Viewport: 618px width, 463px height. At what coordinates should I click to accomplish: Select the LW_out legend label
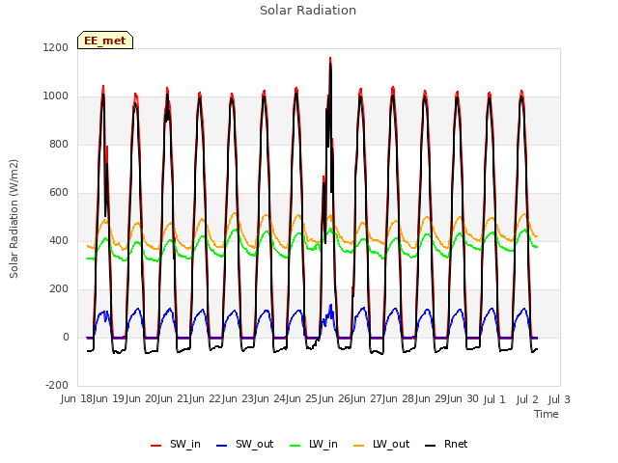tap(391, 445)
